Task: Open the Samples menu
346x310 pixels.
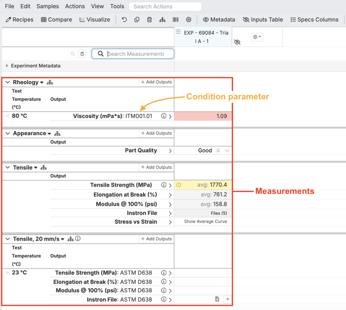Action: 48,6
